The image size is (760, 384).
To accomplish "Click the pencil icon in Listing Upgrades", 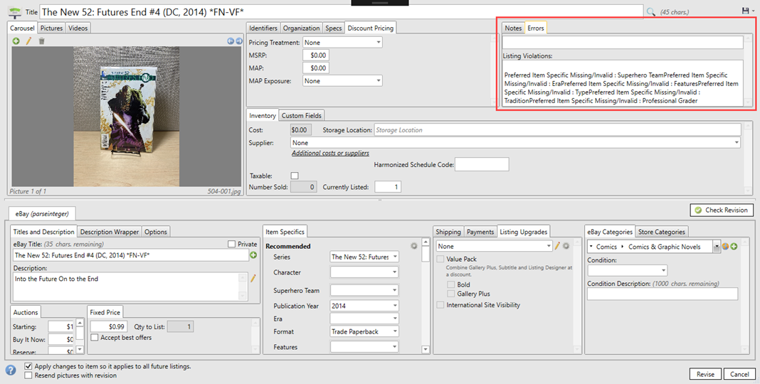I will pos(557,246).
